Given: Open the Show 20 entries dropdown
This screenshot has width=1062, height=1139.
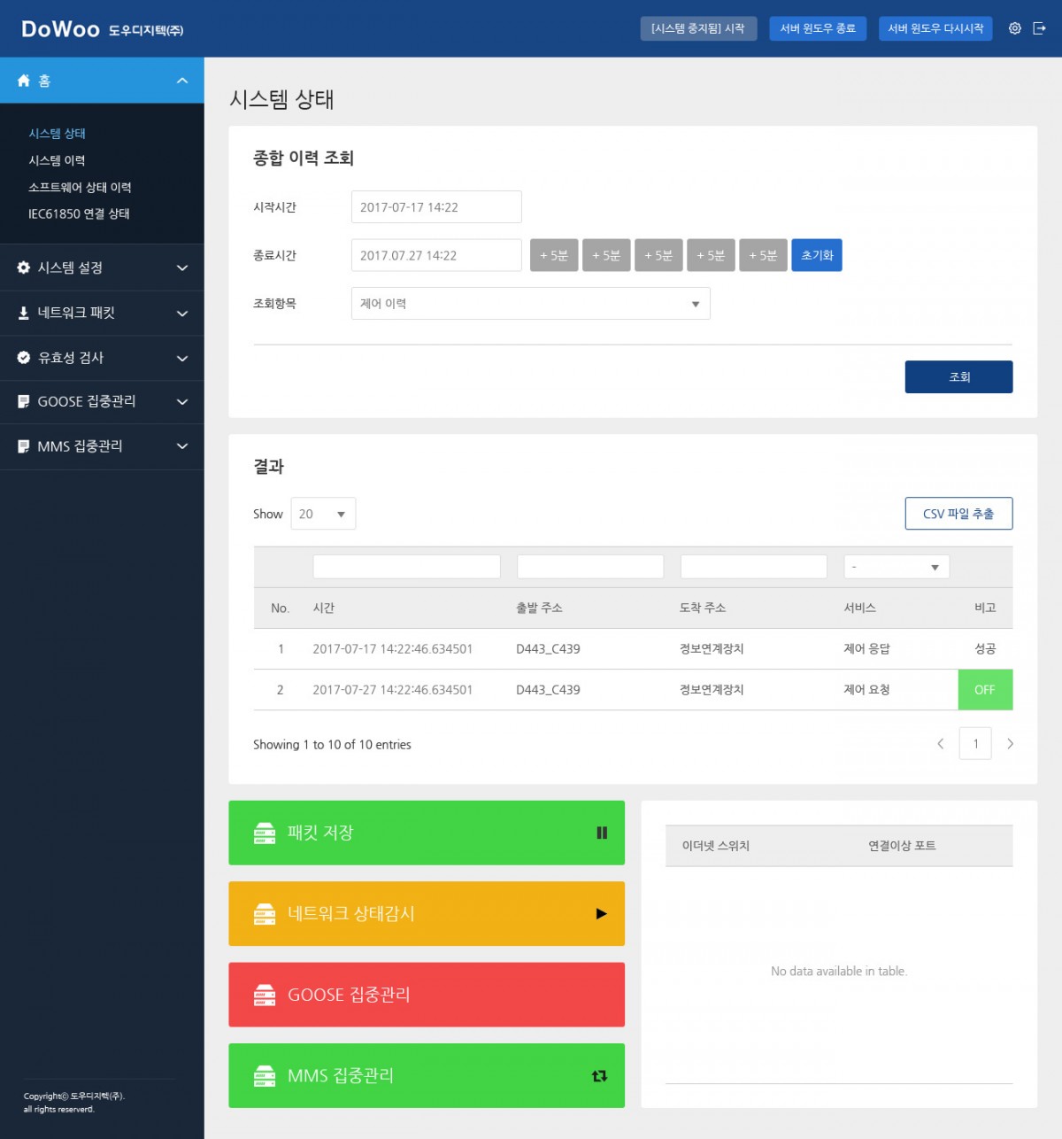Looking at the screenshot, I should pyautogui.click(x=323, y=514).
